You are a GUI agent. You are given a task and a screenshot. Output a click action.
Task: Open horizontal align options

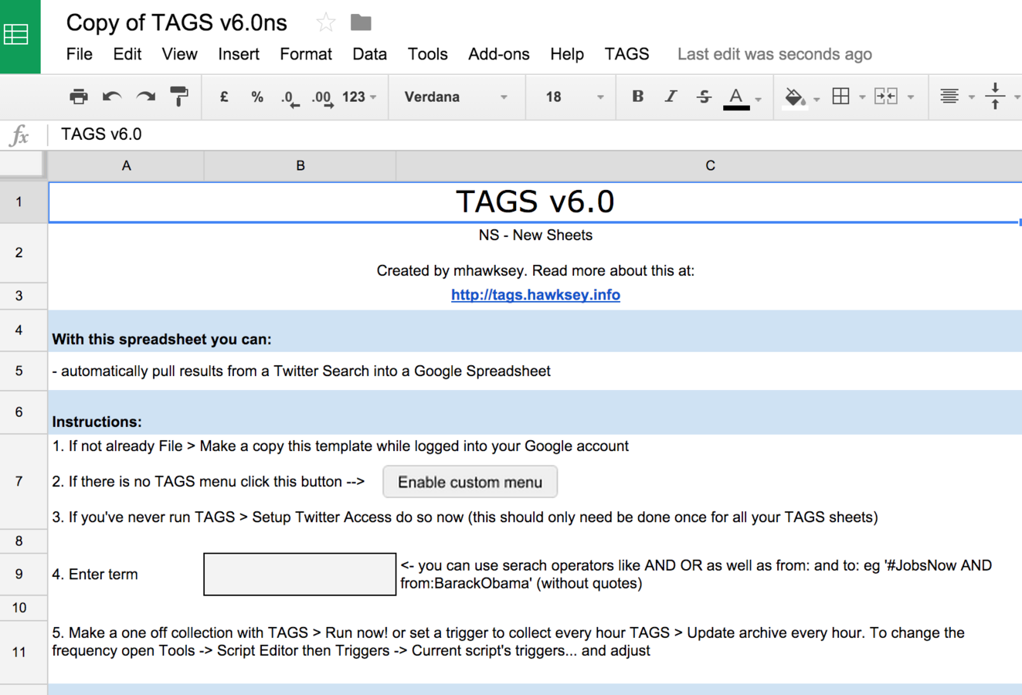(949, 97)
